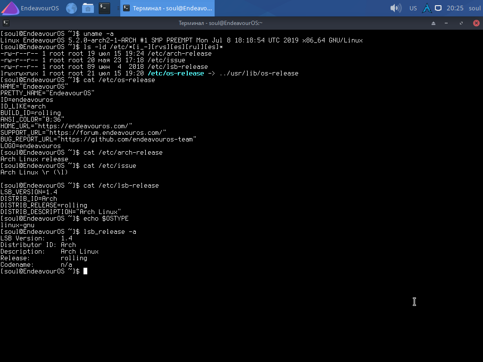Click the 'Codename: n/a' line
The image size is (483, 362).
pyautogui.click(x=36, y=265)
